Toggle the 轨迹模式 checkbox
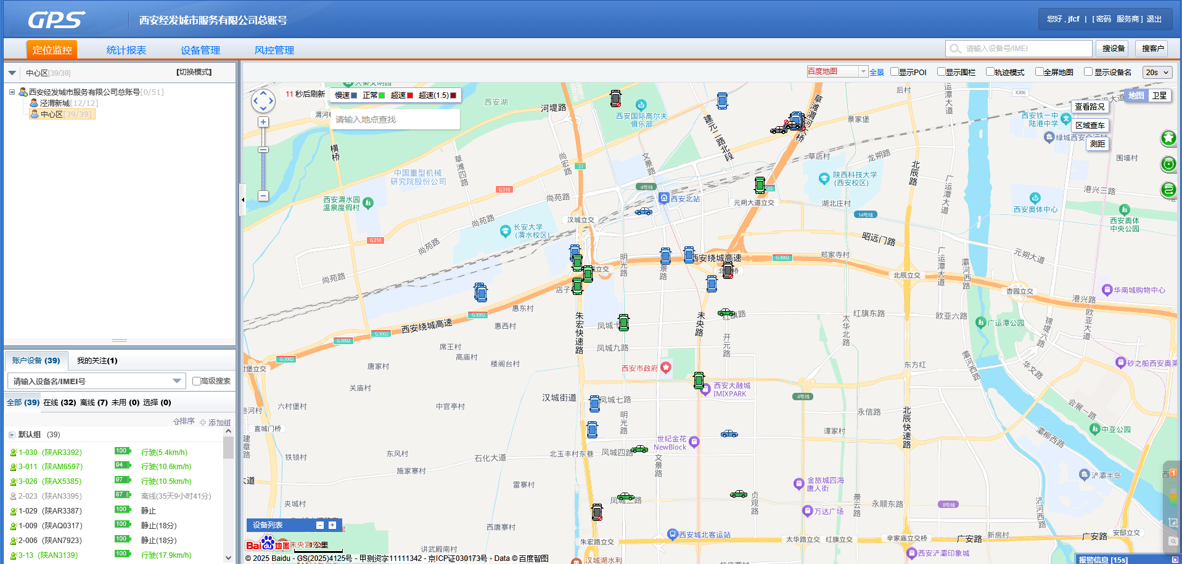This screenshot has width=1182, height=564. (990, 72)
